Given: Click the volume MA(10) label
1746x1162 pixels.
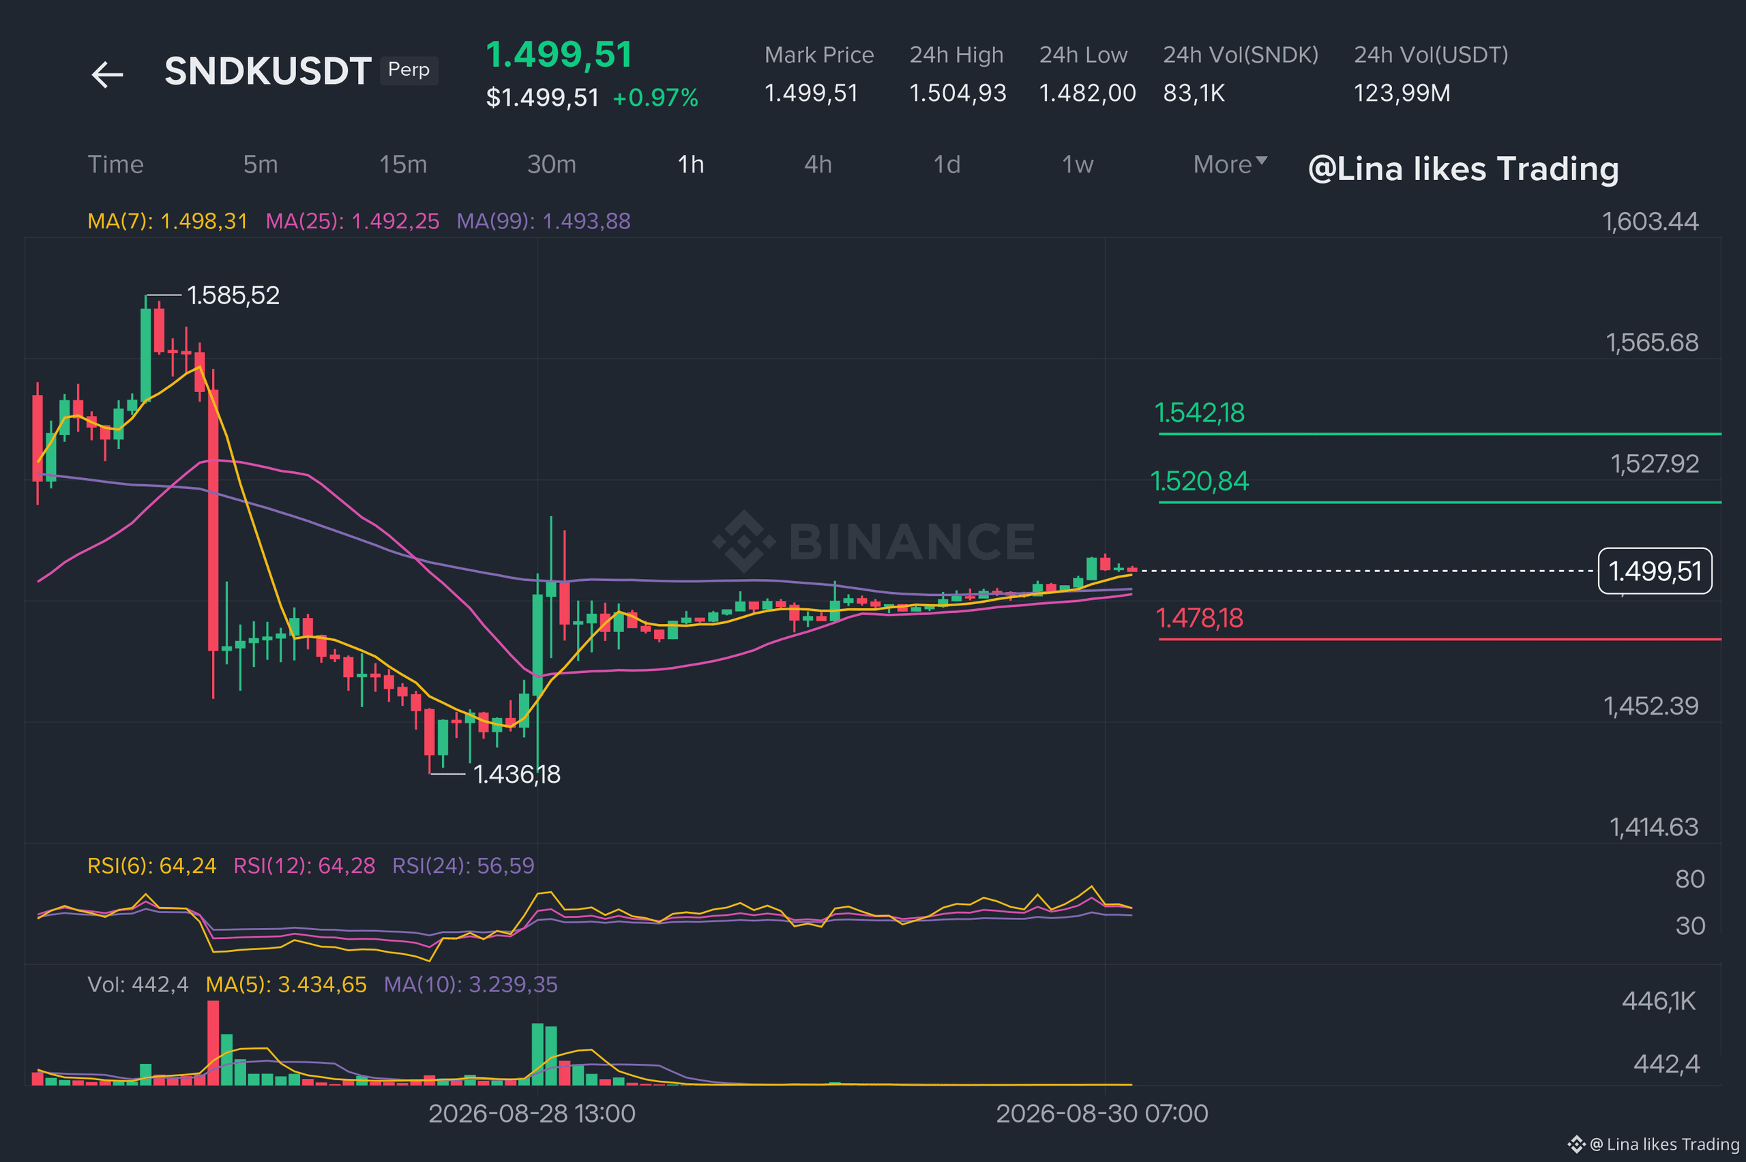Looking at the screenshot, I should coord(471,984).
